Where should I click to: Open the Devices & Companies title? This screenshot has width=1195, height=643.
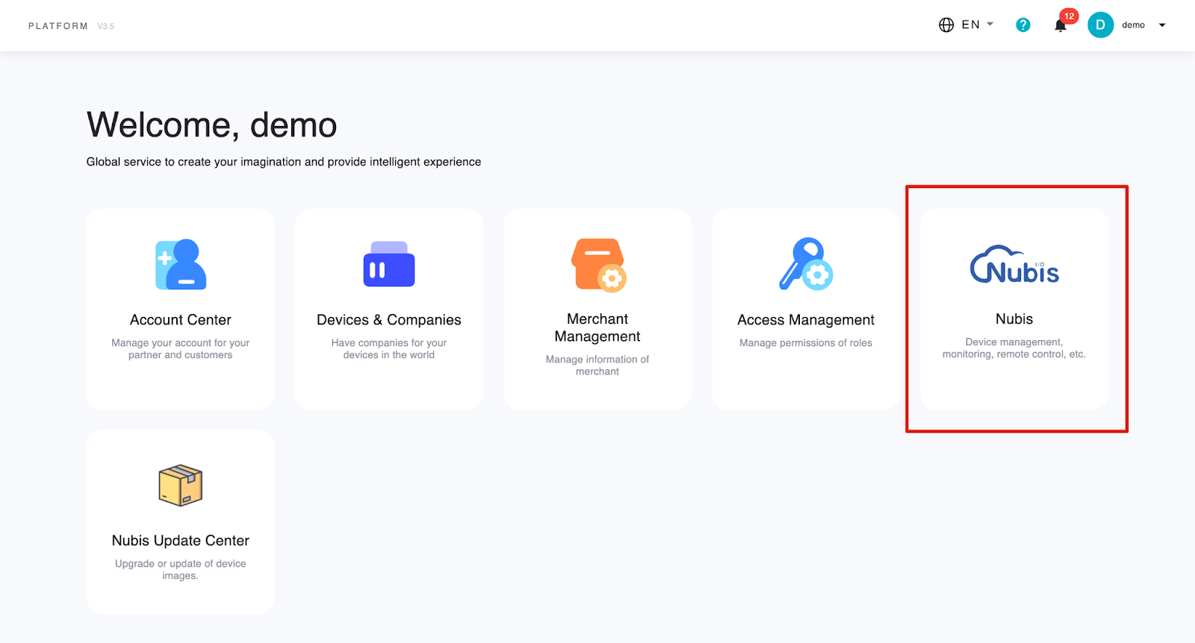[x=389, y=320]
